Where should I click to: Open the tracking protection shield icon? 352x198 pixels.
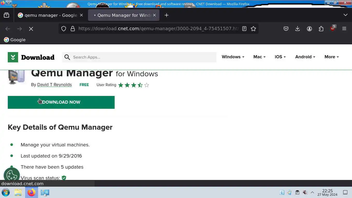coord(64,29)
